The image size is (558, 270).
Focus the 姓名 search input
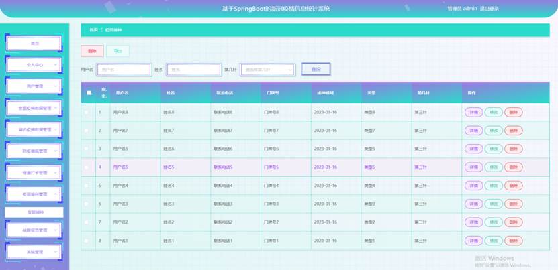pos(194,70)
